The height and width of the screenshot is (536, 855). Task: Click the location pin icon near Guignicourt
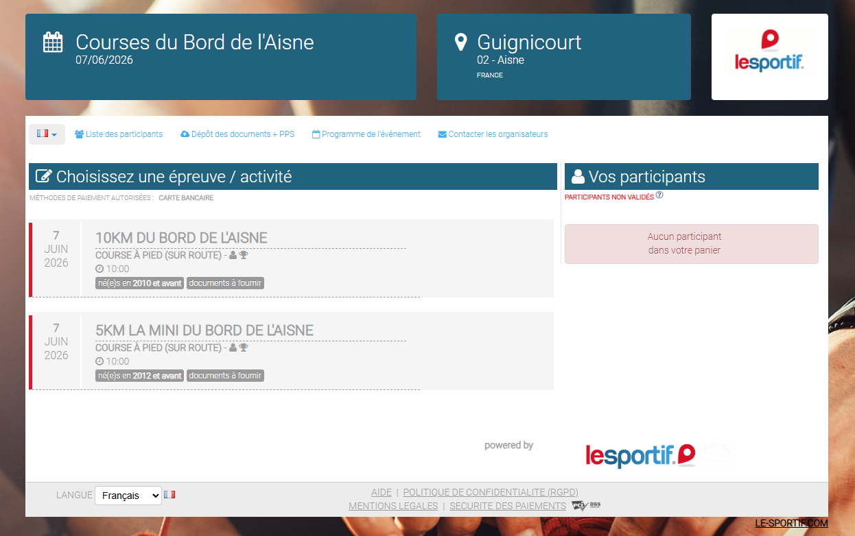(461, 42)
